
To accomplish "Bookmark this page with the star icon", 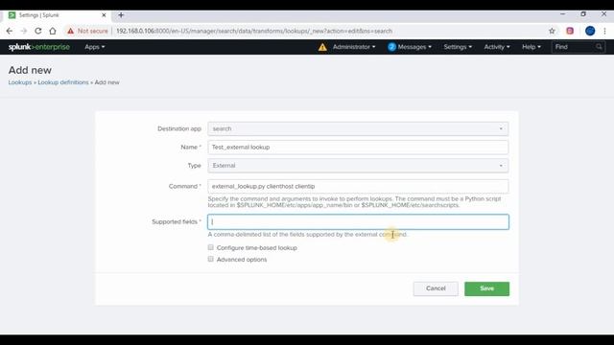I will pos(552,31).
